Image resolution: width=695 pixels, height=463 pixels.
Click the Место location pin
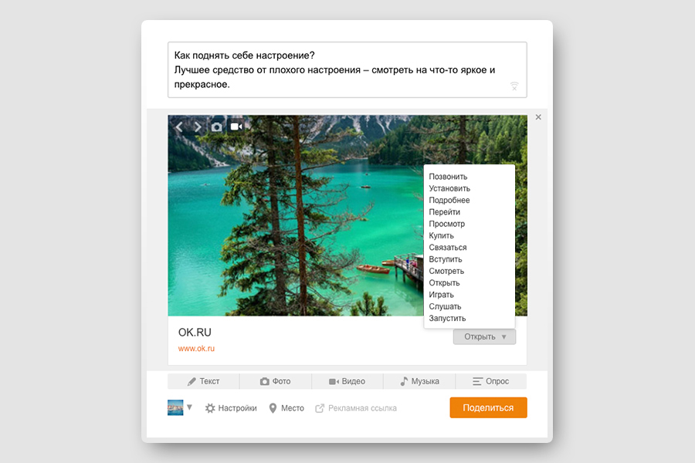[x=273, y=408]
